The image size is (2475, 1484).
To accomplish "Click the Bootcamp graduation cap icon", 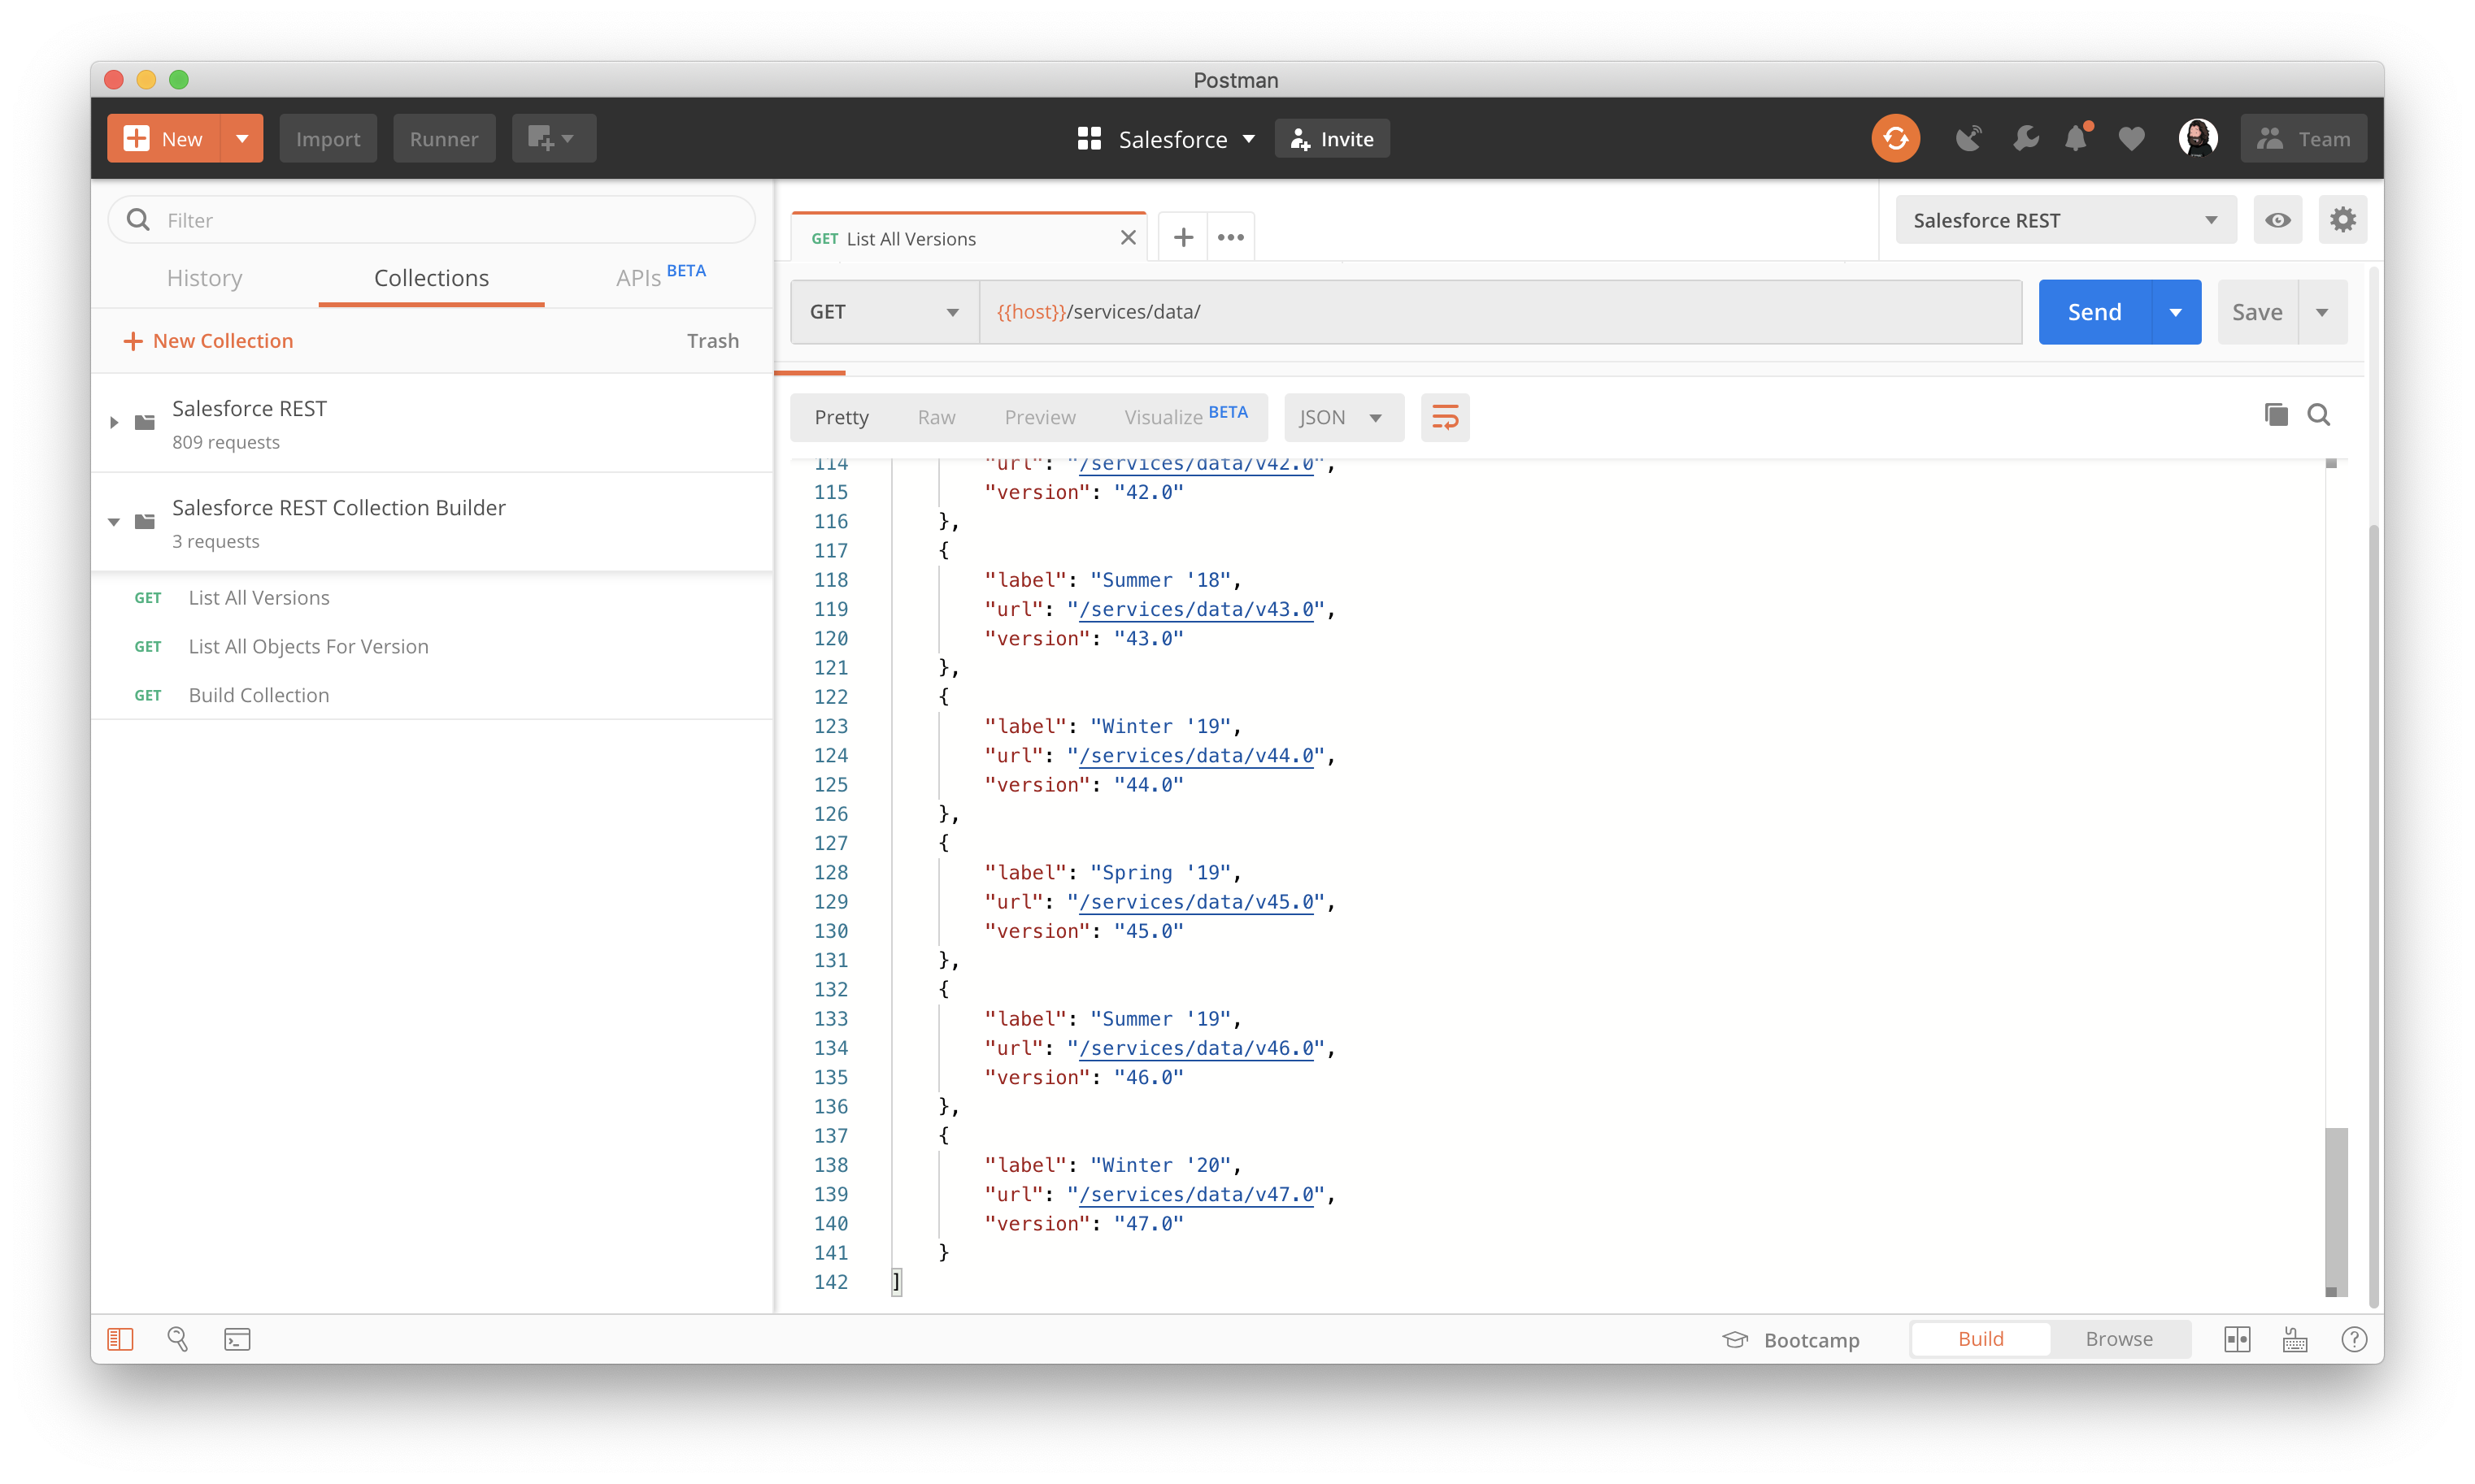I will 1735,1339.
